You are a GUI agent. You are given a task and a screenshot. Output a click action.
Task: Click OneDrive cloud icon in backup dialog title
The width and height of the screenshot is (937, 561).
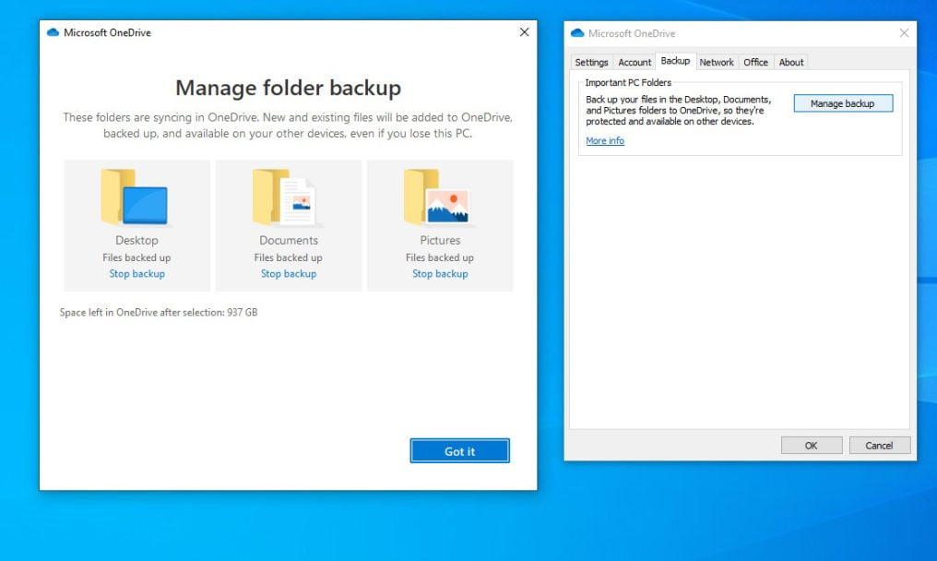pos(53,32)
